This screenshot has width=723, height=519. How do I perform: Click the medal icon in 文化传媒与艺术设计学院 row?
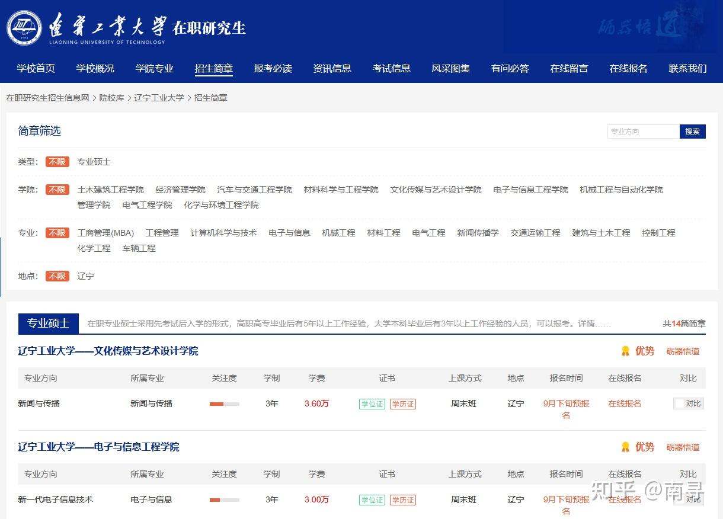pos(625,351)
